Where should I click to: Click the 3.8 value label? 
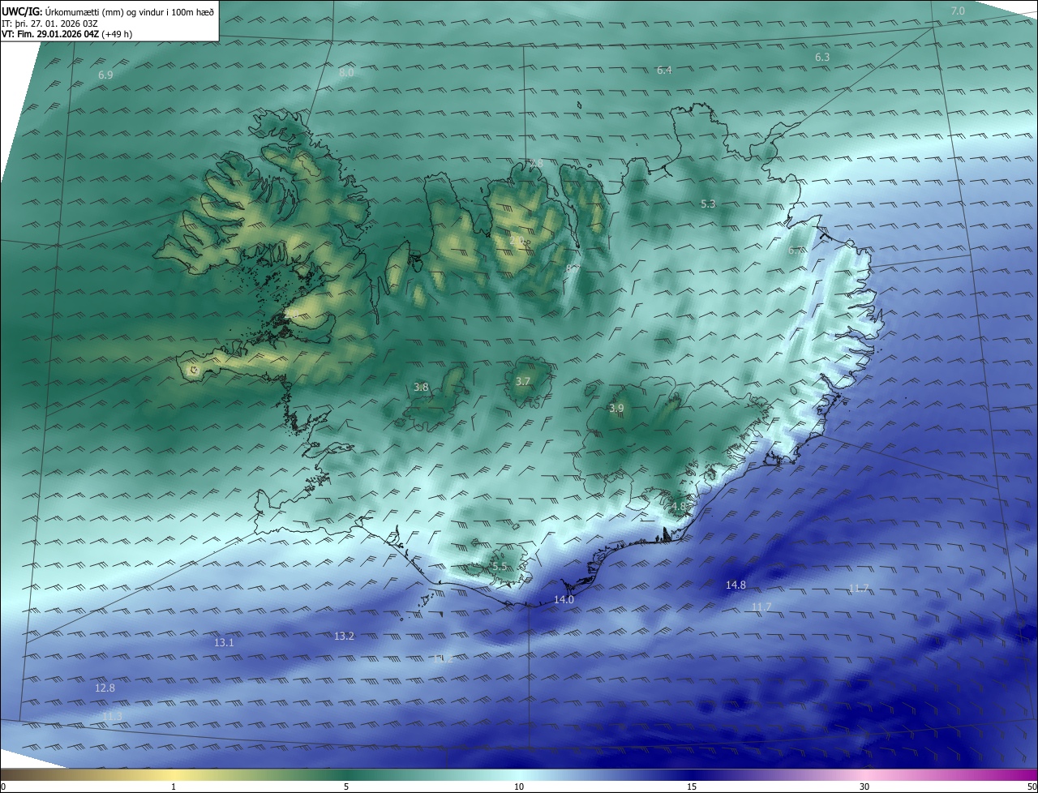[421, 388]
